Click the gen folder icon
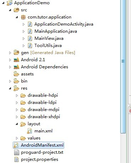 (x=16, y=52)
